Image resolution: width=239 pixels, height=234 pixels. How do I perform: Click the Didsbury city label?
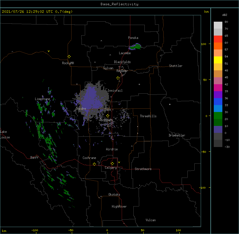pyautogui.click(x=106, y=120)
